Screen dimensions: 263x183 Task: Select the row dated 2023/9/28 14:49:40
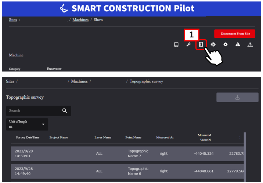tap(127, 171)
